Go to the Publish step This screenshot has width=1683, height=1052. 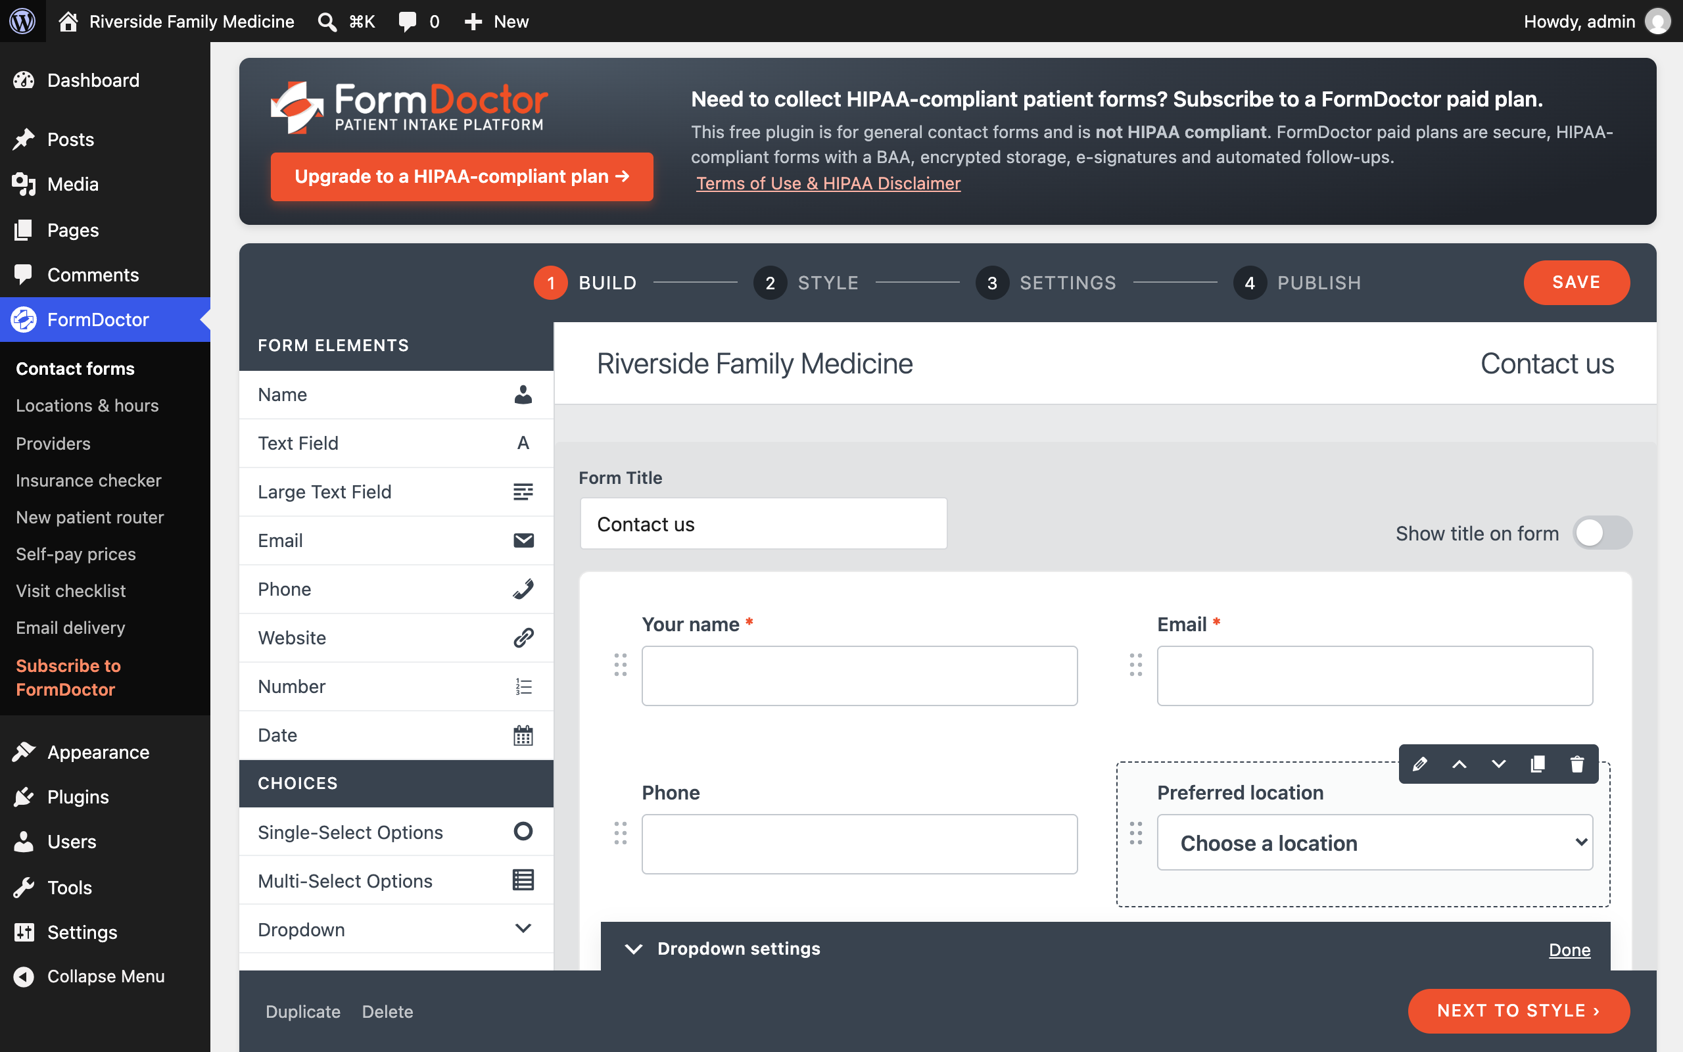tap(1297, 283)
